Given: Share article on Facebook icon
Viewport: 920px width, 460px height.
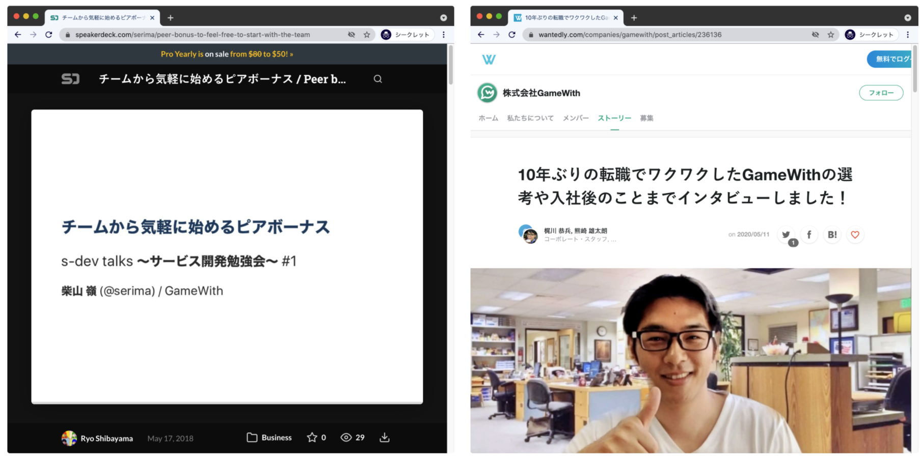Looking at the screenshot, I should tap(809, 235).
